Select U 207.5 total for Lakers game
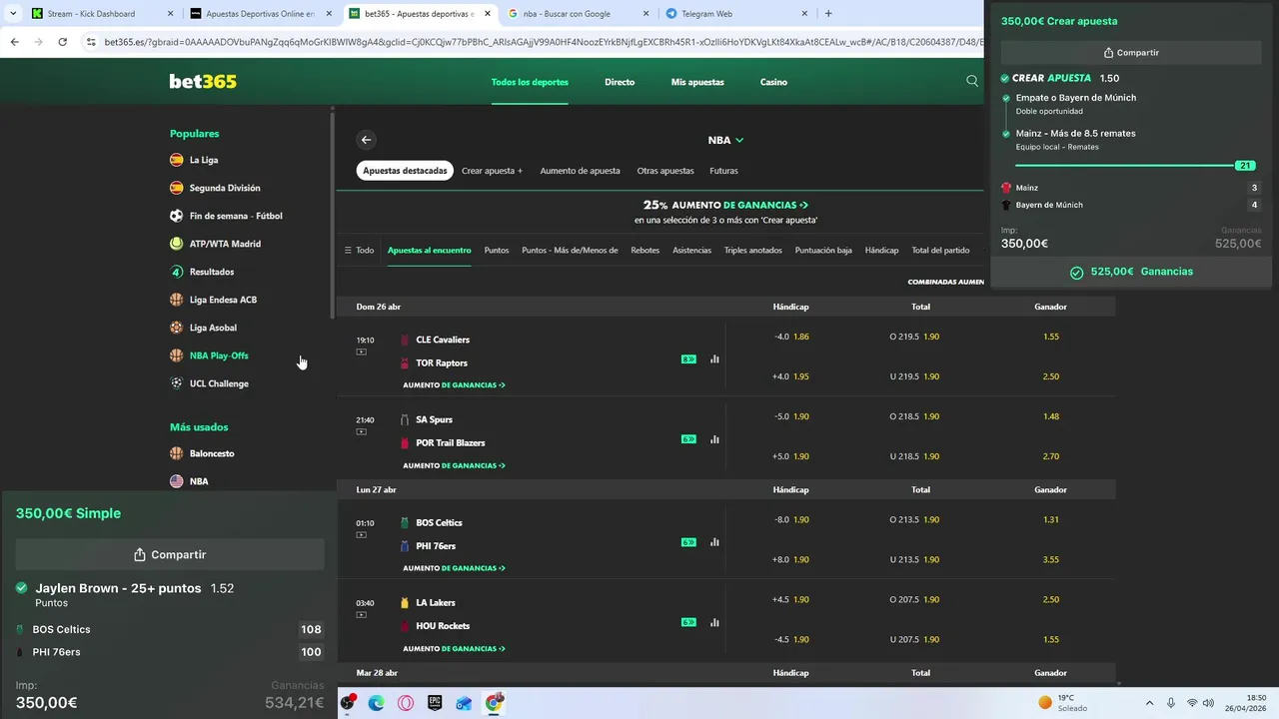1279x719 pixels. [x=914, y=639]
